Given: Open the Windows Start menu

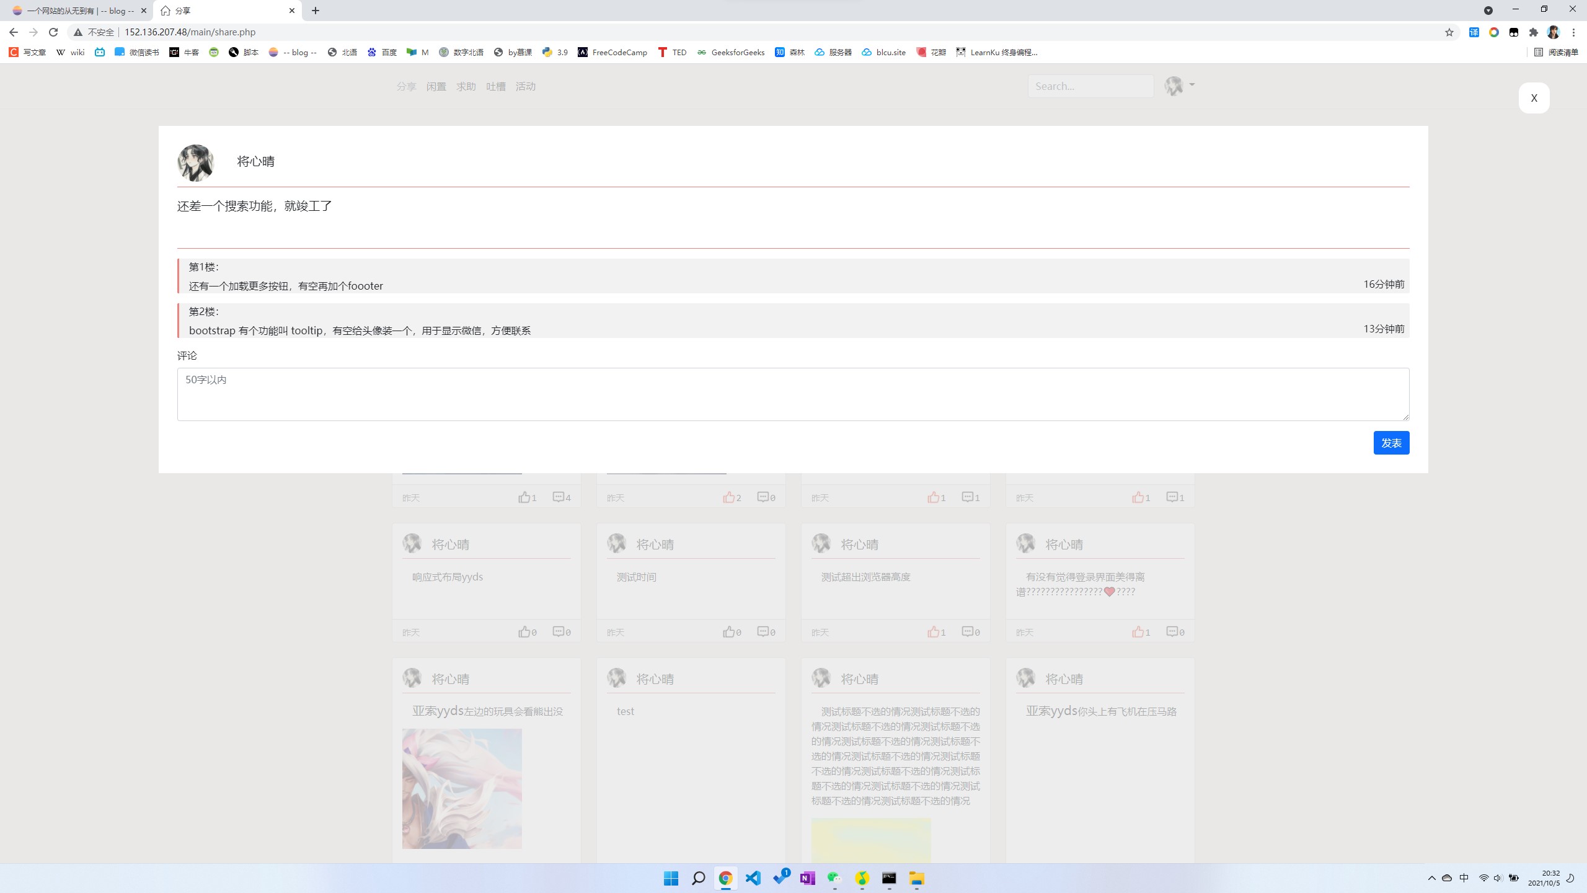Looking at the screenshot, I should pos(671,878).
